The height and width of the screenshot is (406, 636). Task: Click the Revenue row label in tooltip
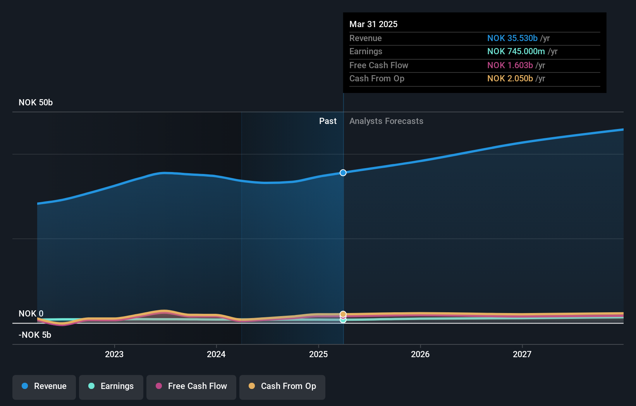pyautogui.click(x=365, y=38)
